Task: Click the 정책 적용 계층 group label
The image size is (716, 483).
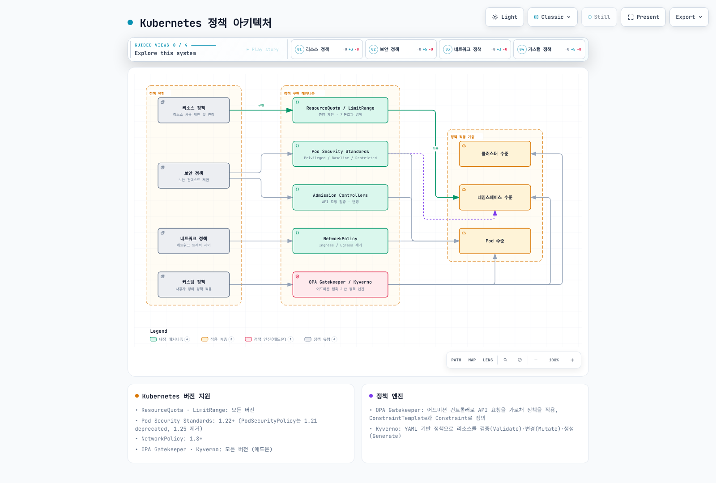Action: coord(462,137)
